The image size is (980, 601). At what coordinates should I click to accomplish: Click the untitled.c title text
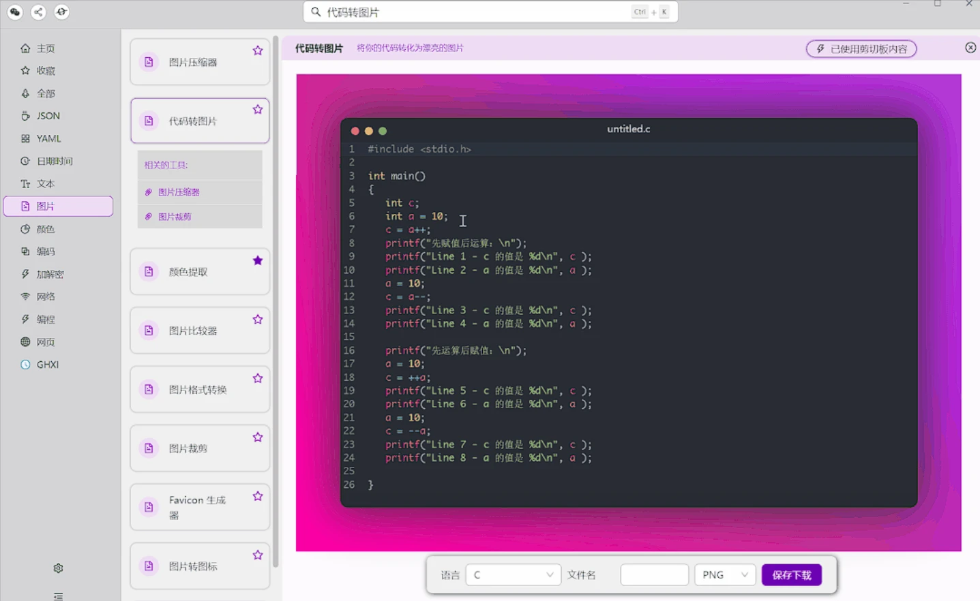click(629, 129)
